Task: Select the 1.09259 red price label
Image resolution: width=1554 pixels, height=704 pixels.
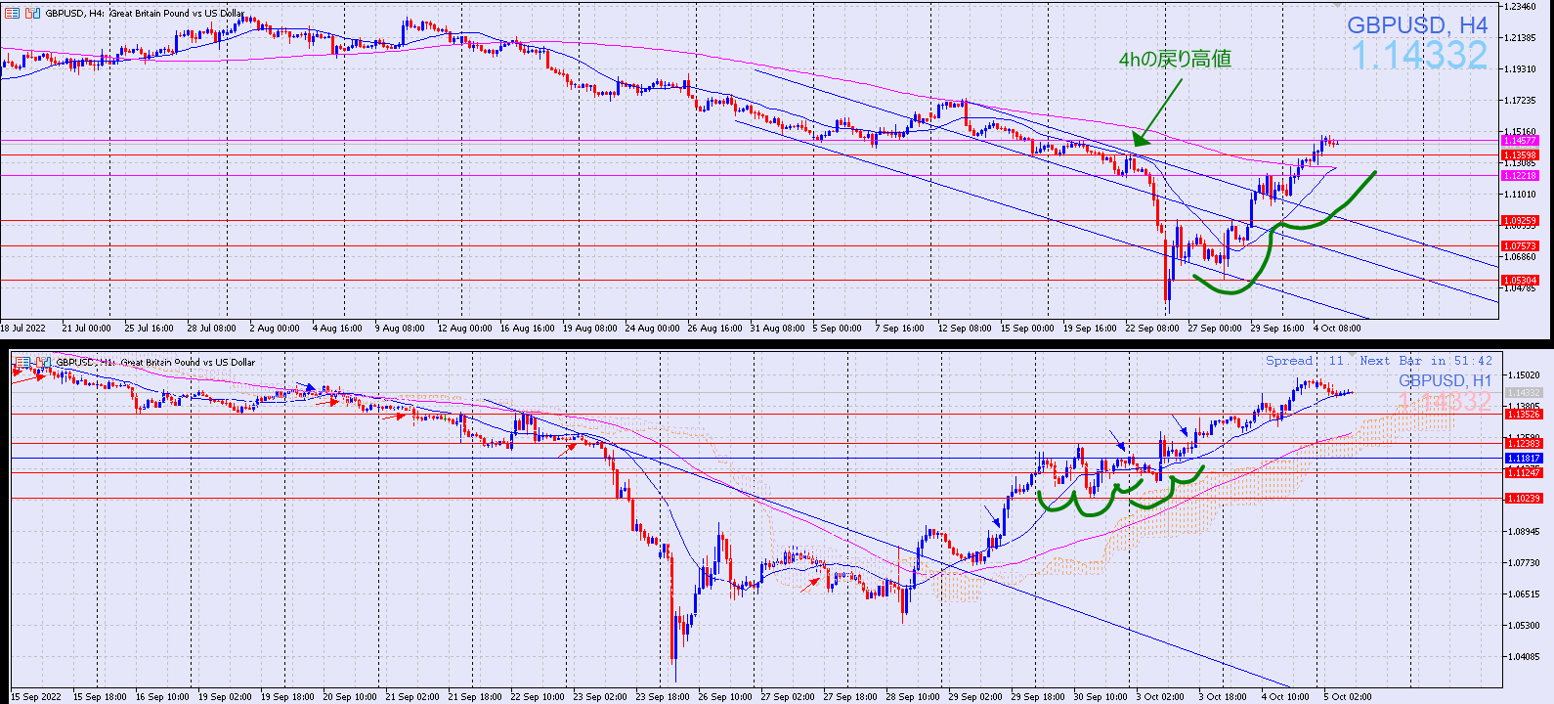Action: coord(1520,221)
